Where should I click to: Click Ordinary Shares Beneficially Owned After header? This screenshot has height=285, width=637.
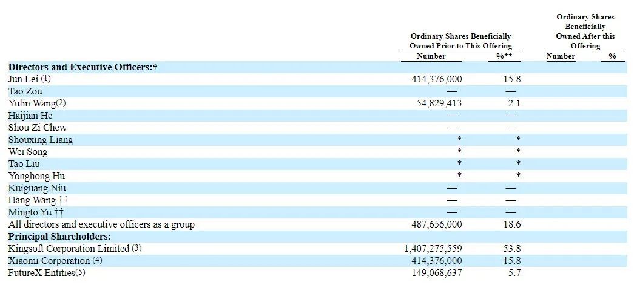585,31
